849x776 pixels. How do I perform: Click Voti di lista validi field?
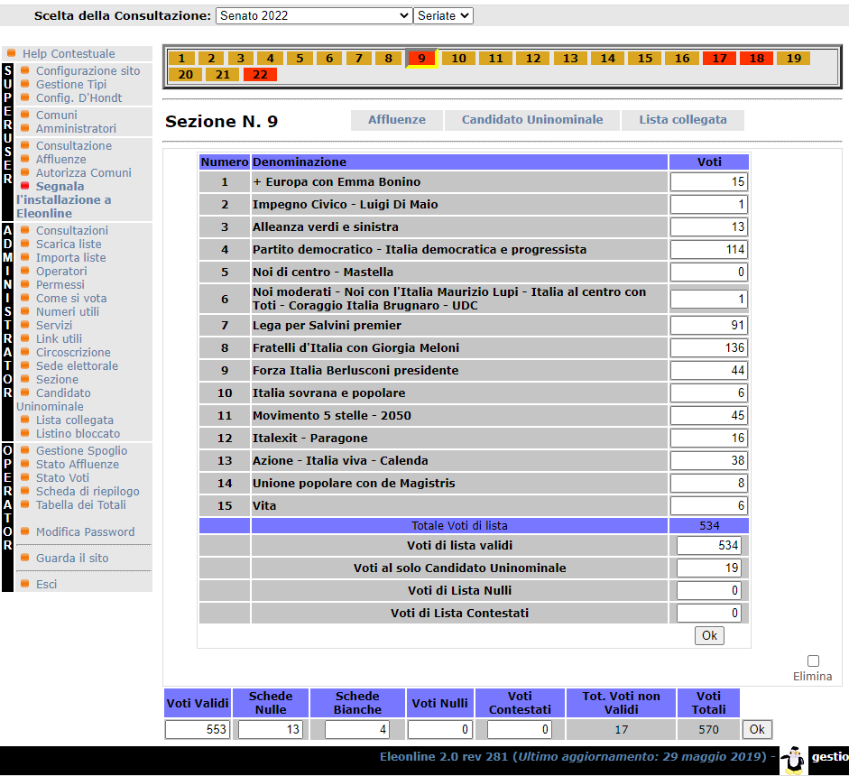[x=709, y=545]
